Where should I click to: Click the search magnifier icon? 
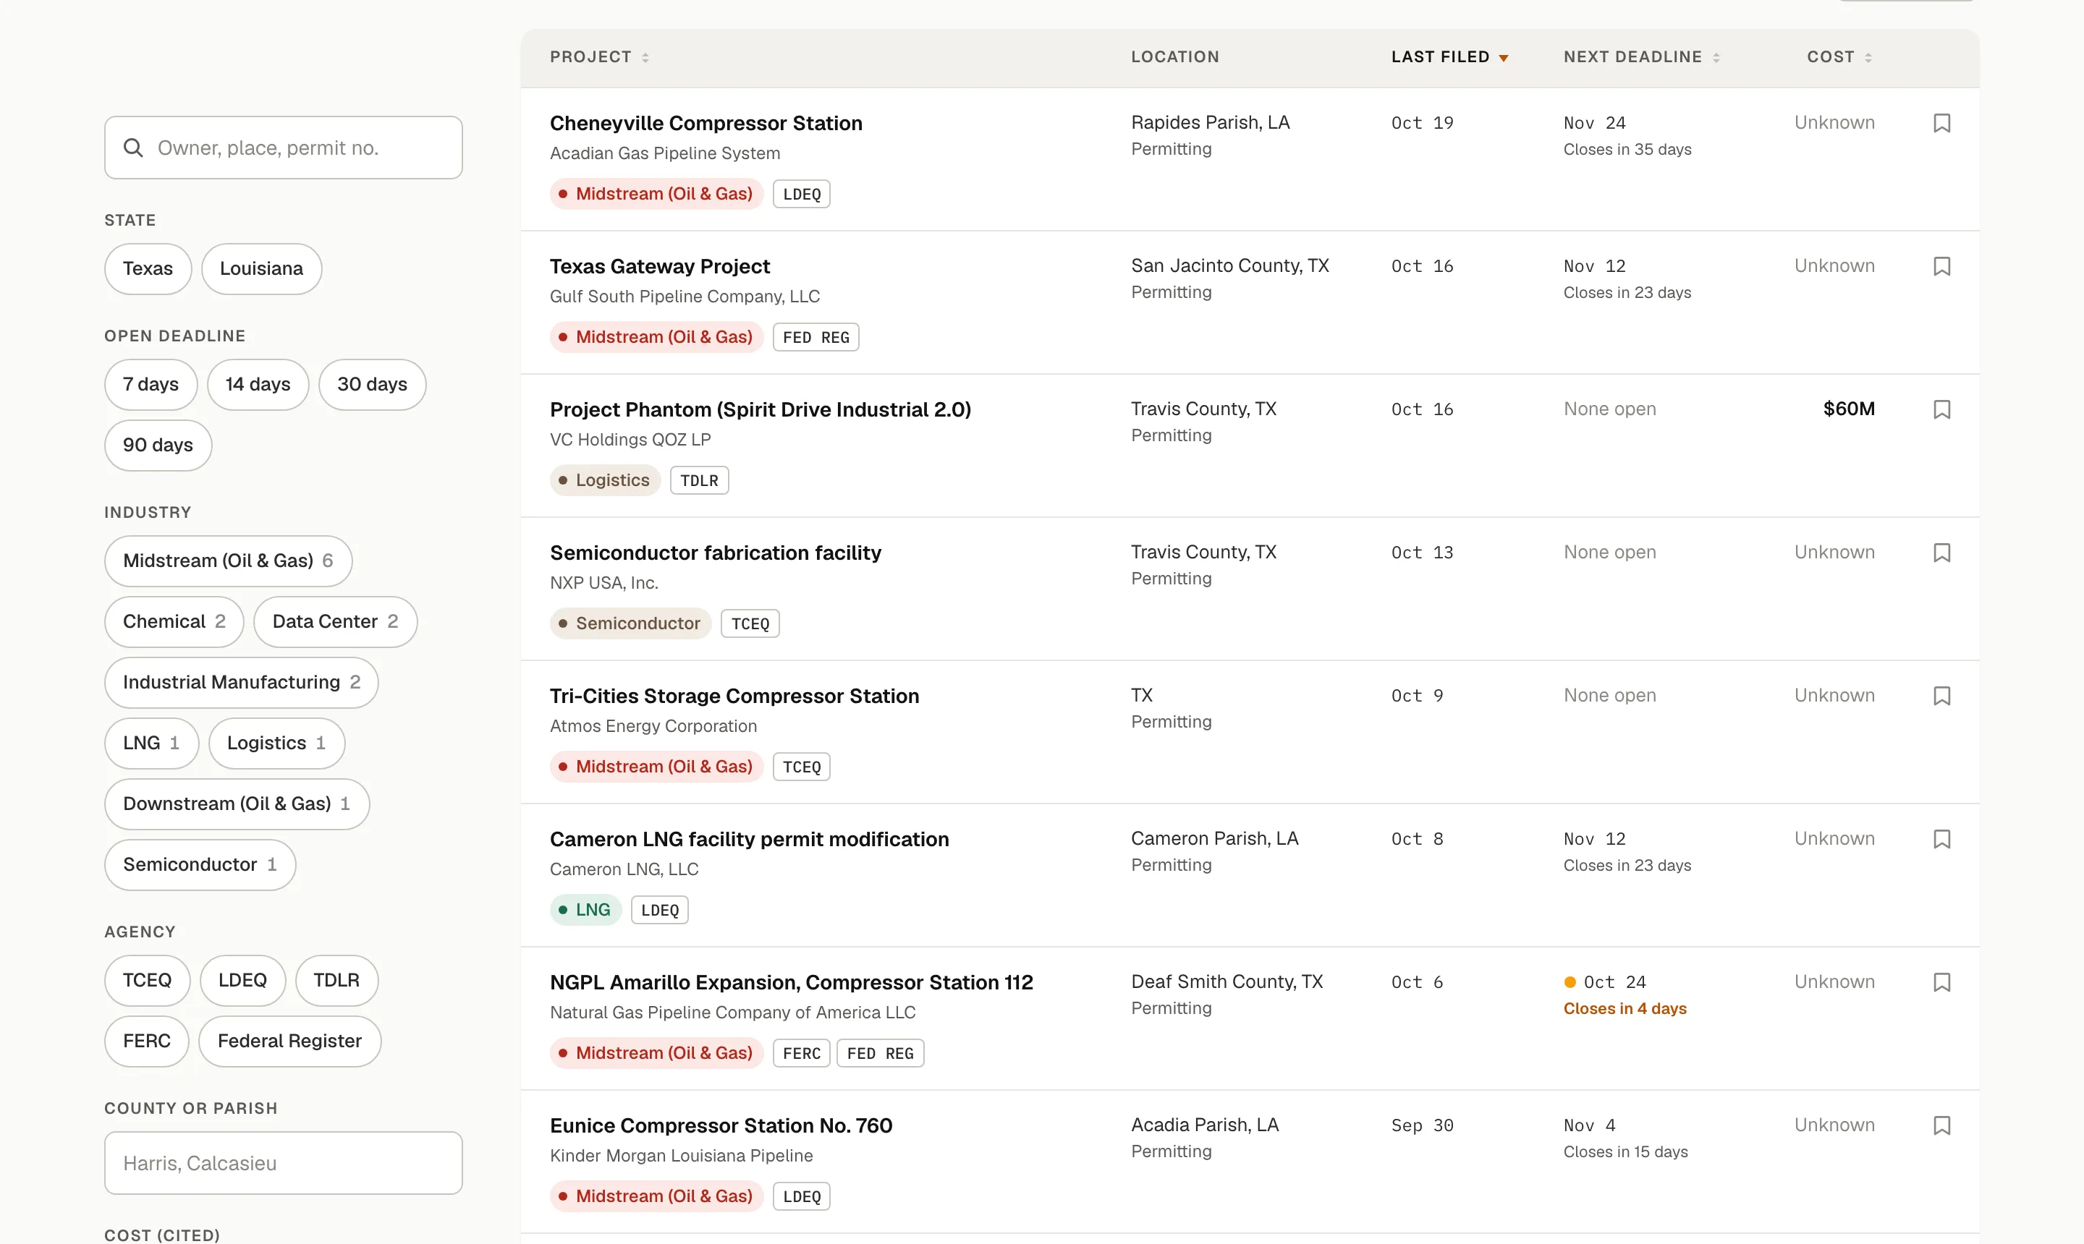[132, 148]
